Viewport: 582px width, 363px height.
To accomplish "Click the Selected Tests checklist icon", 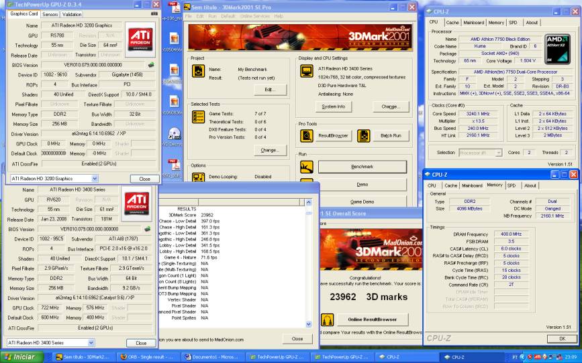I will click(x=198, y=117).
